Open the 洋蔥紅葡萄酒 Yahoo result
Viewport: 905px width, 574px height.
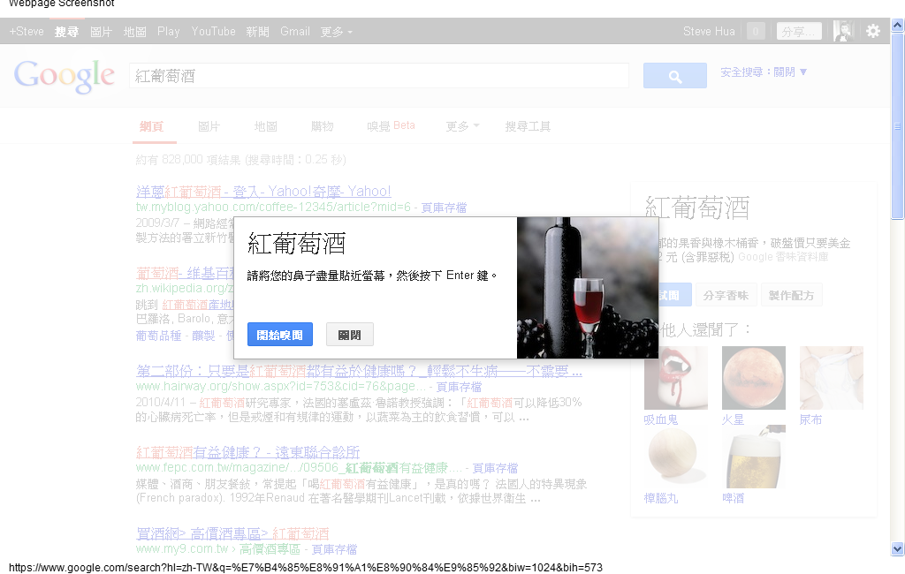click(x=263, y=191)
